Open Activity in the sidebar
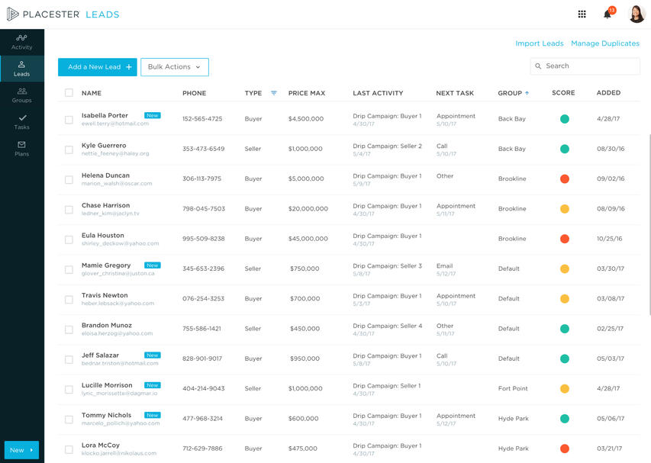This screenshot has height=463, width=651. coord(21,42)
